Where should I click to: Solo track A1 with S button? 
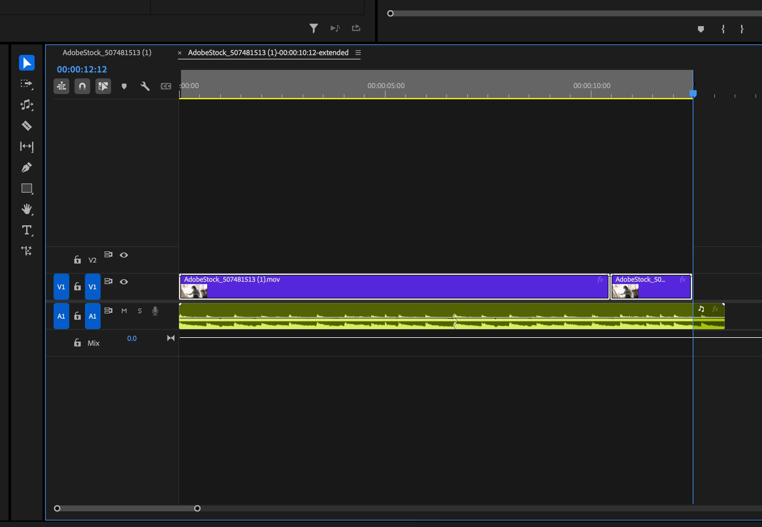pyautogui.click(x=140, y=311)
